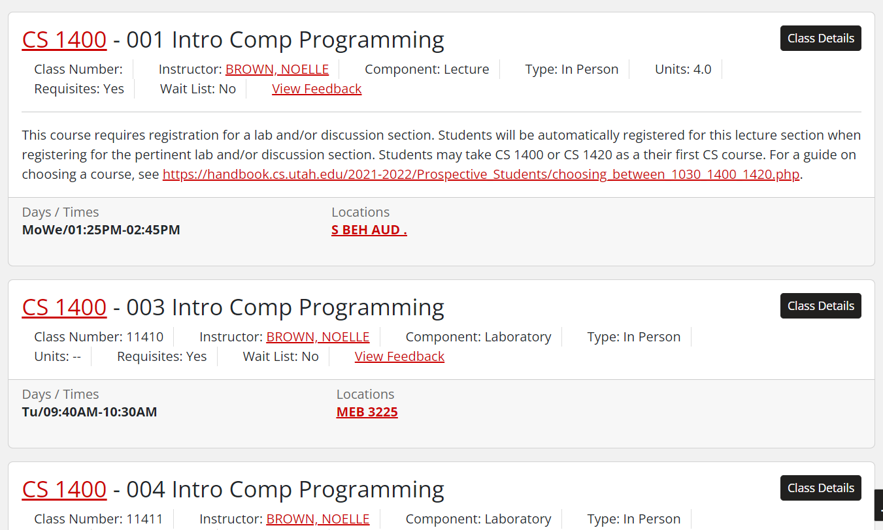Click the Tu/09:40AM-10:30AM time text

[90, 412]
